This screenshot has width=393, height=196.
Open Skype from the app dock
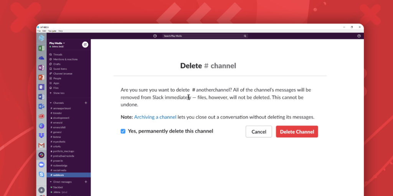pyautogui.click(x=41, y=174)
